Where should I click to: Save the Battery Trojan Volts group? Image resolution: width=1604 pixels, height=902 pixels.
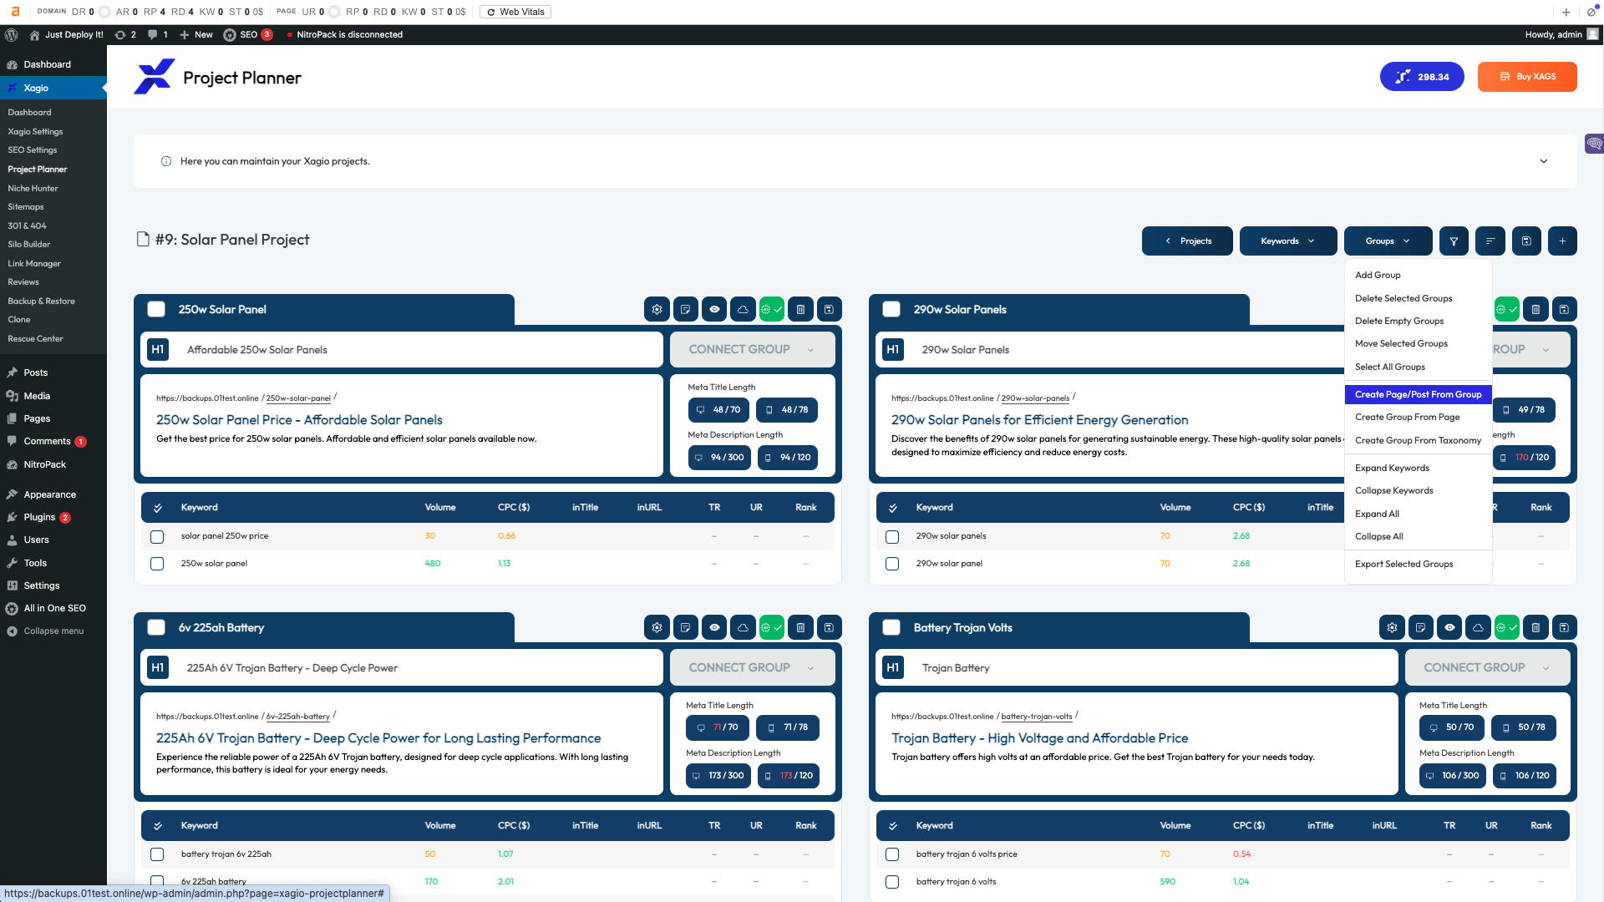click(x=1564, y=628)
